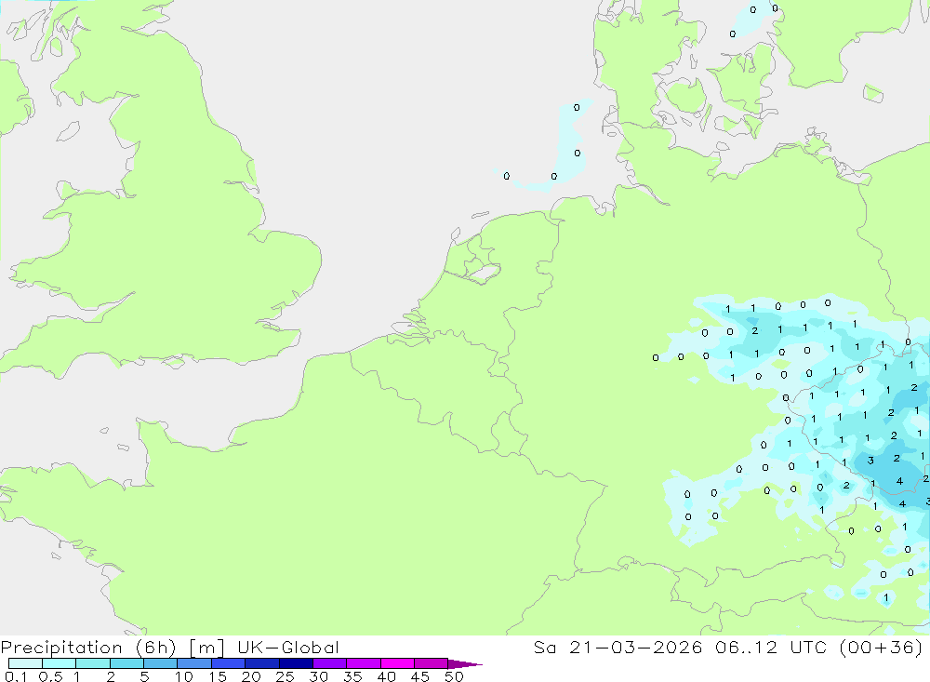Click the 2–5 legend color swatch

pyautogui.click(x=126, y=663)
